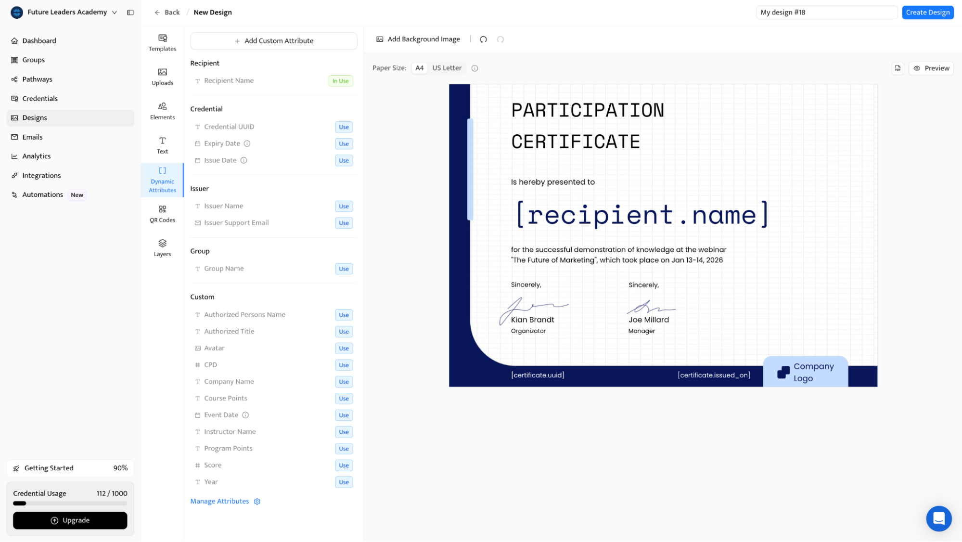962x542 pixels.
Task: Open the Templates panel
Action: point(162,42)
